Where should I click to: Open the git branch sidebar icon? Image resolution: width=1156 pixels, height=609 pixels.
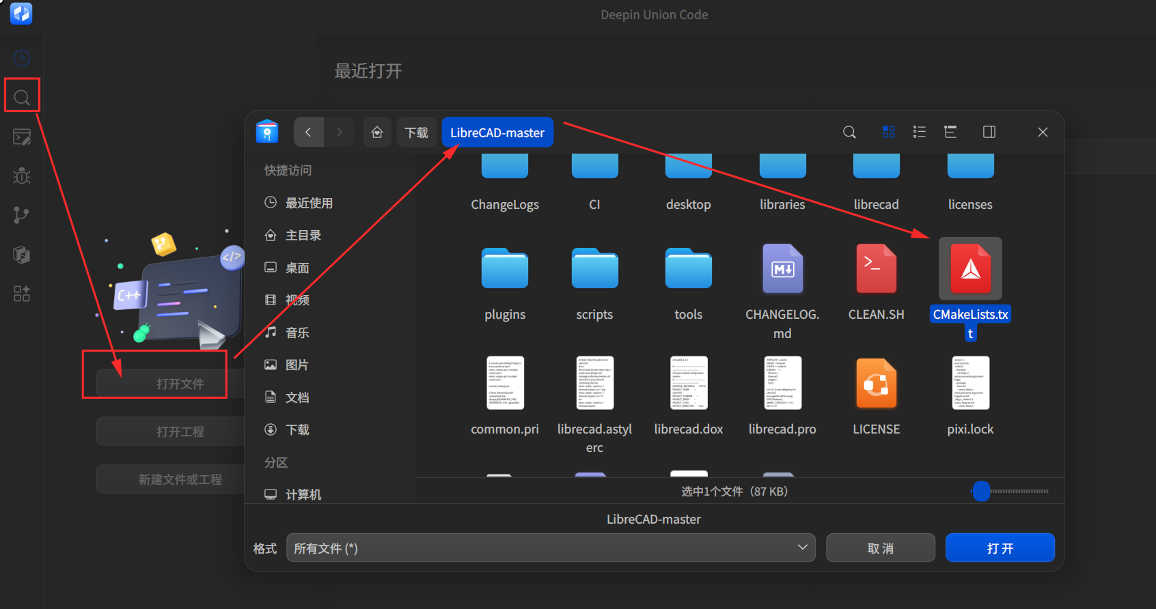(22, 215)
